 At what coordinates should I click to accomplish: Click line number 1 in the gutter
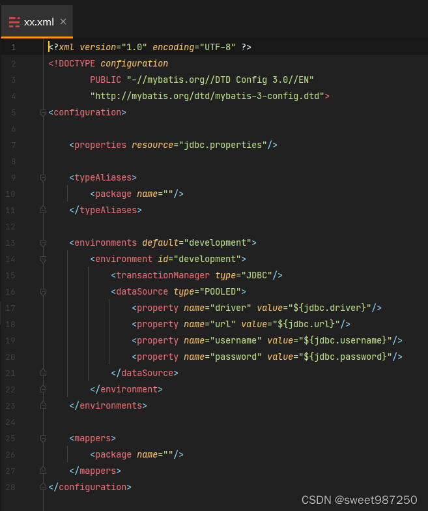coord(13,48)
